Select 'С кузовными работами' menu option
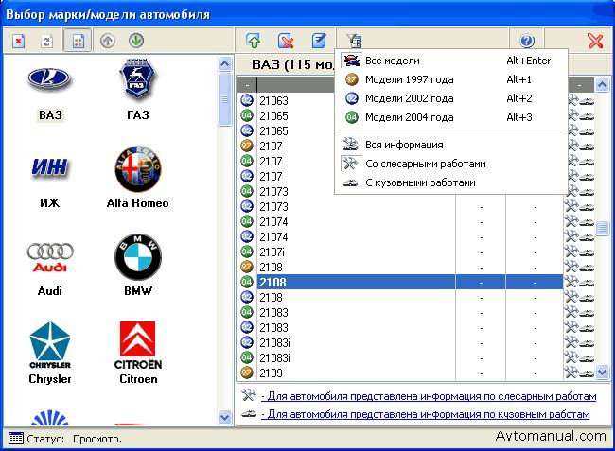This screenshot has height=451, width=615. point(451,182)
